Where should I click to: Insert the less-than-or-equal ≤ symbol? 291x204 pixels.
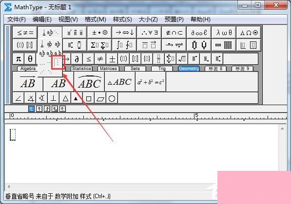click(x=89, y=59)
